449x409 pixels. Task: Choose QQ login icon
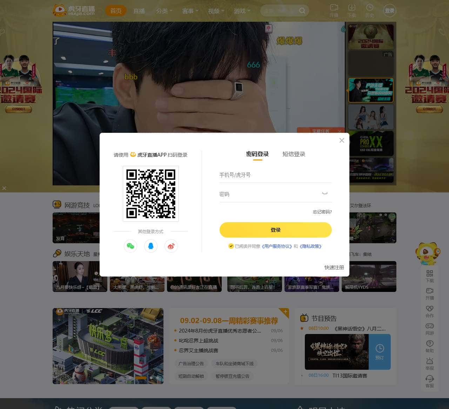pos(151,246)
